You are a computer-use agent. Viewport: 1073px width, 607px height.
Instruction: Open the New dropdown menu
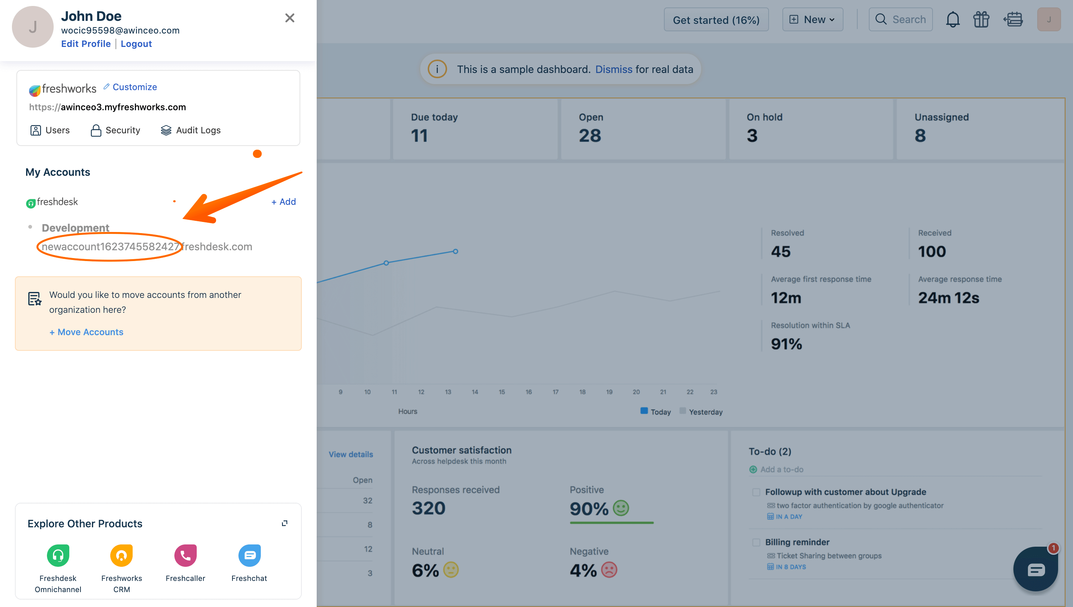812,20
